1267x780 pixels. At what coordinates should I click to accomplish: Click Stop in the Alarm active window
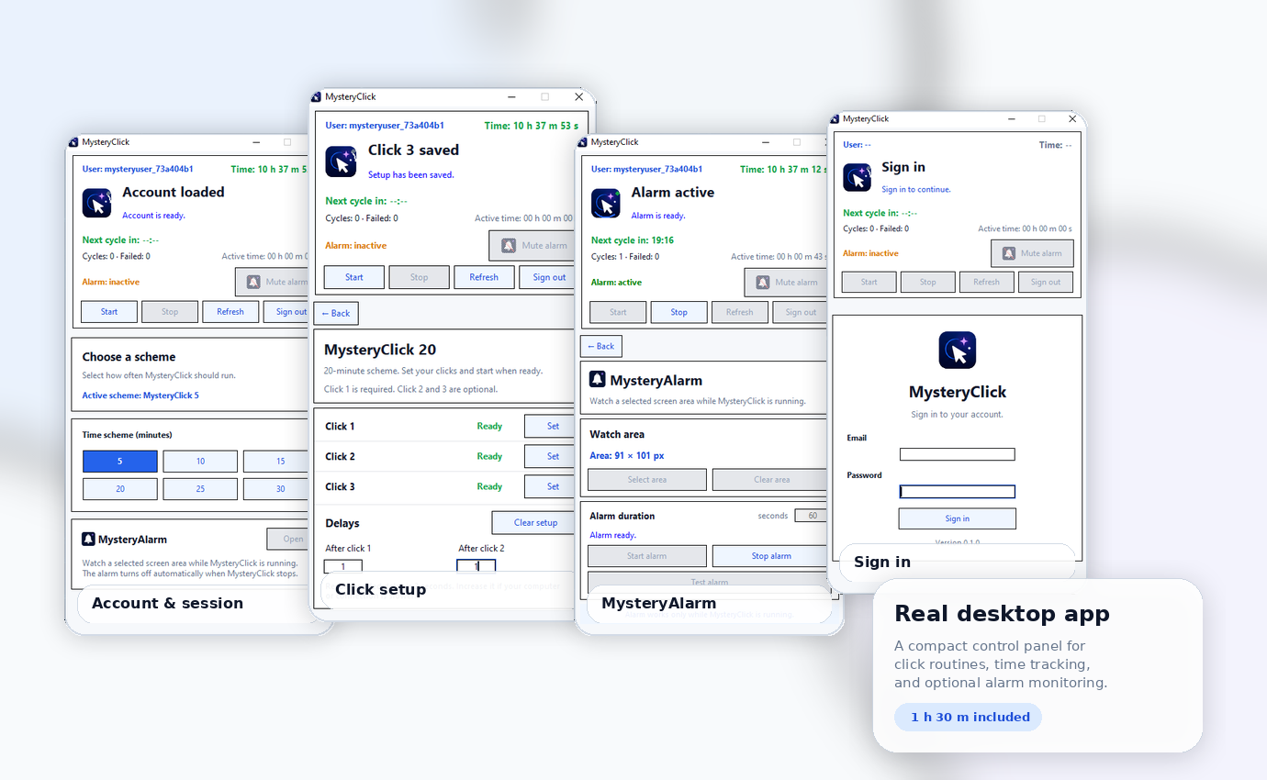[679, 312]
